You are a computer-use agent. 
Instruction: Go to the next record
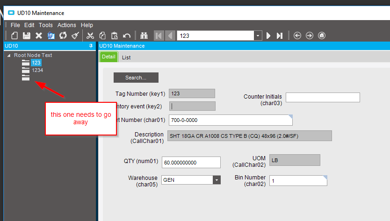pos(268,36)
